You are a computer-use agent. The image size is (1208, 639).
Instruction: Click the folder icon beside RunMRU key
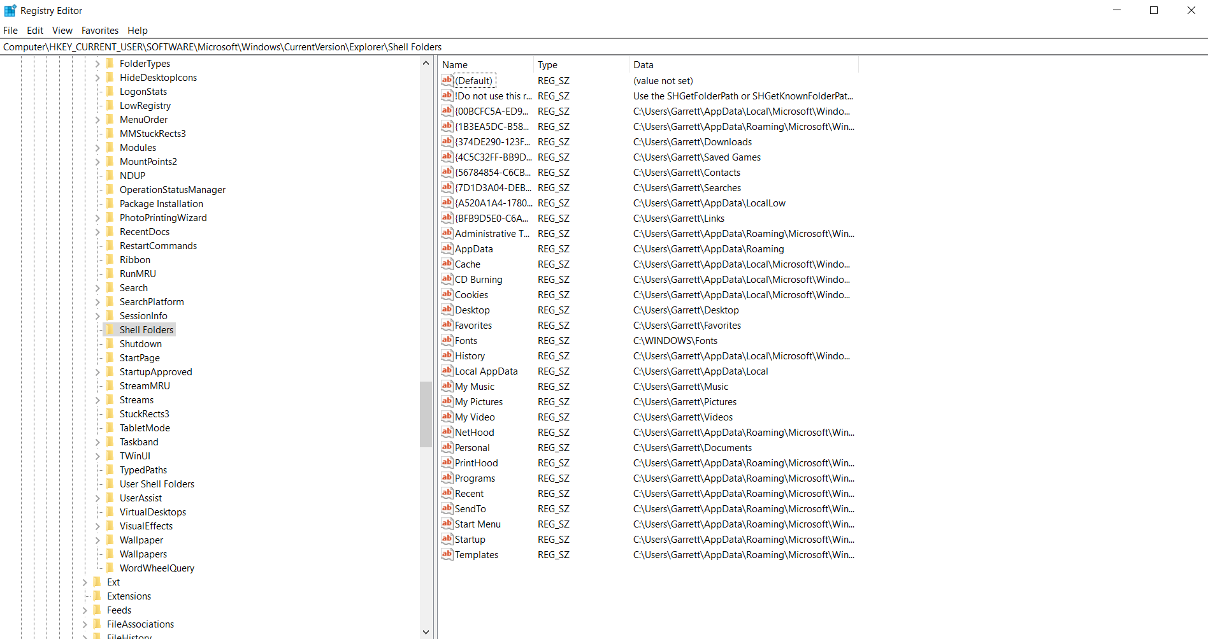point(110,273)
